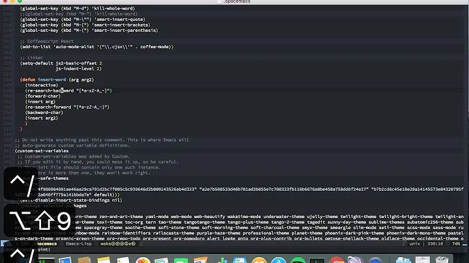Click 'zen-and-art-theme' in package list

point(121,216)
